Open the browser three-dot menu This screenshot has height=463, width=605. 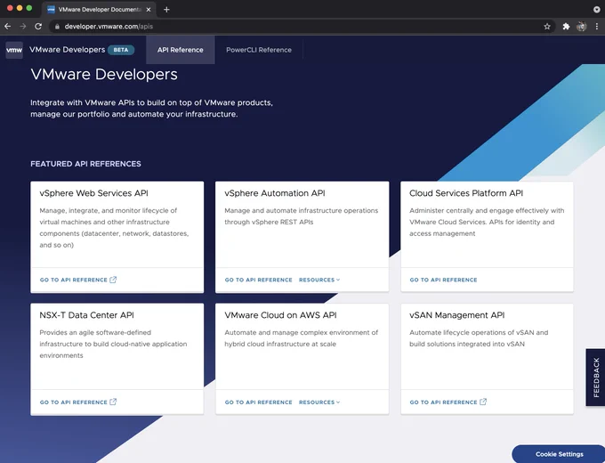pos(597,27)
